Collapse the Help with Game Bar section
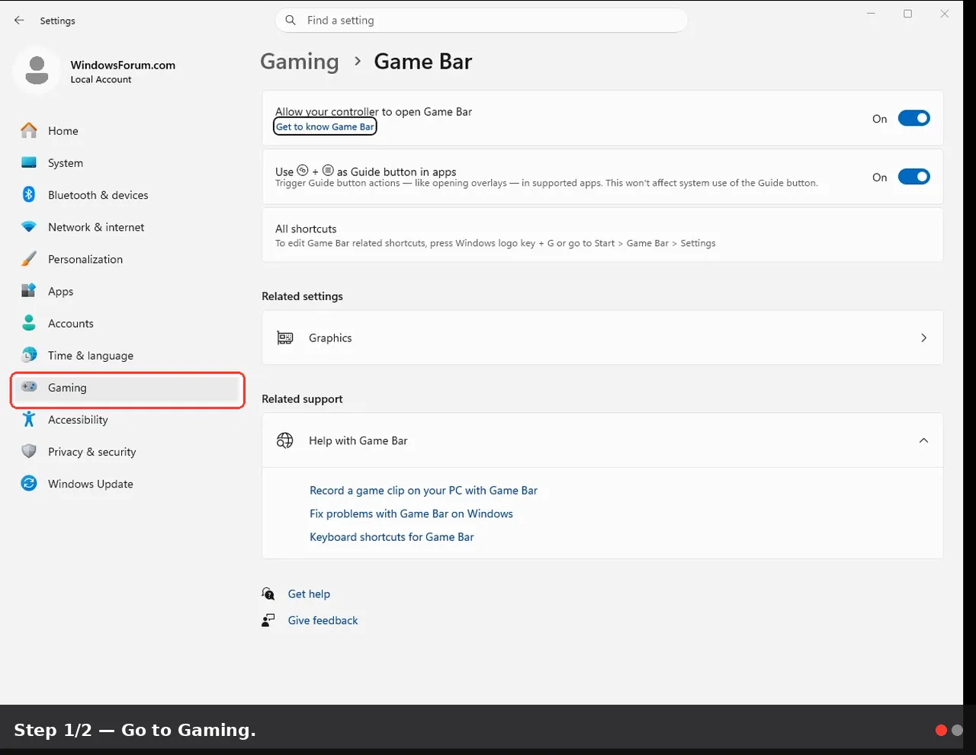The width and height of the screenshot is (976, 755). point(923,440)
